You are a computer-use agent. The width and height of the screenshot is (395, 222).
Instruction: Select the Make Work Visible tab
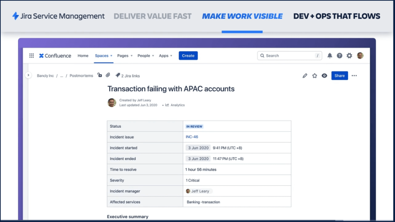pos(242,16)
